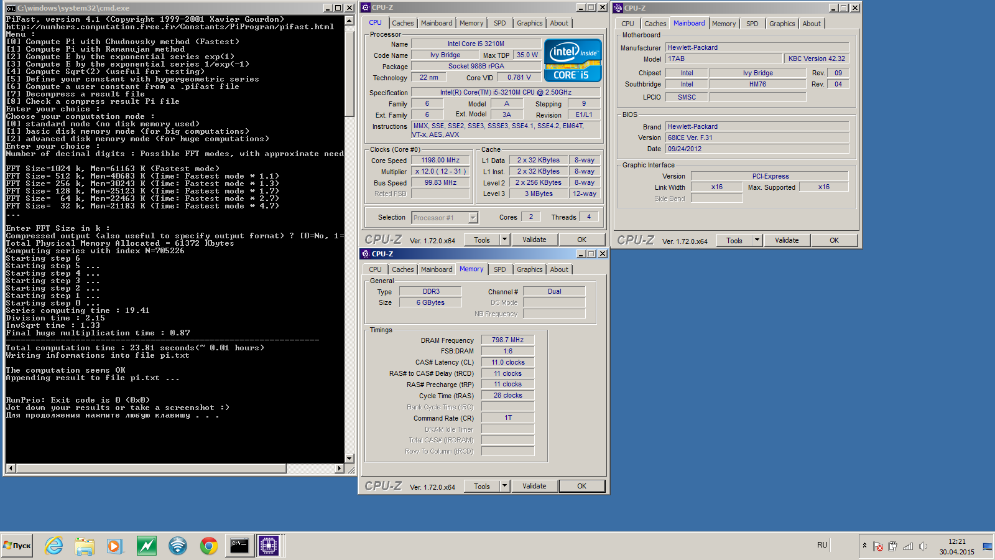Viewport: 995px width, 560px height.
Task: Click Memory Type DDR3 field
Action: coord(431,291)
